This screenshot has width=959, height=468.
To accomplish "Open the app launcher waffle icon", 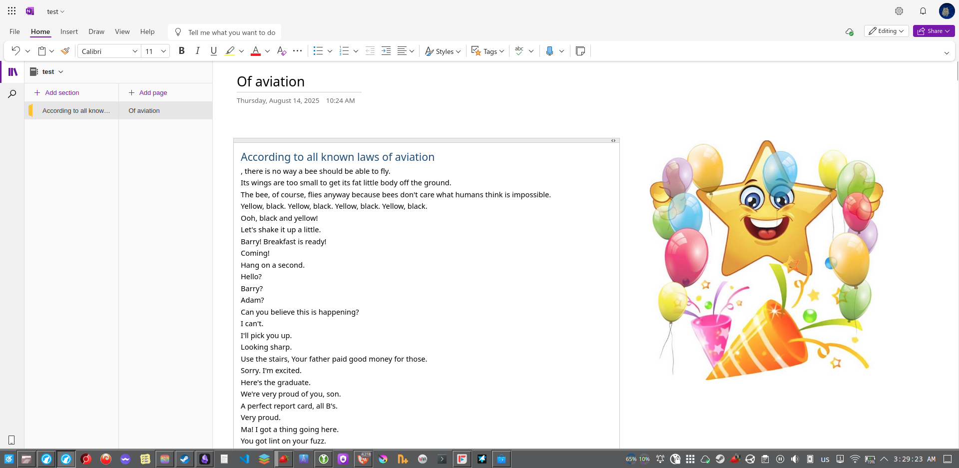I will click(x=11, y=11).
